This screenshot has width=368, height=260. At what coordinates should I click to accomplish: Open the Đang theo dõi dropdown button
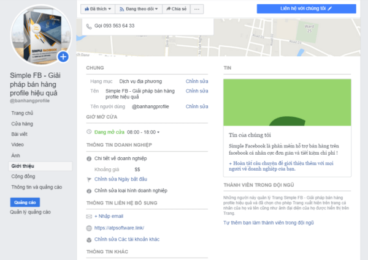pyautogui.click(x=139, y=9)
